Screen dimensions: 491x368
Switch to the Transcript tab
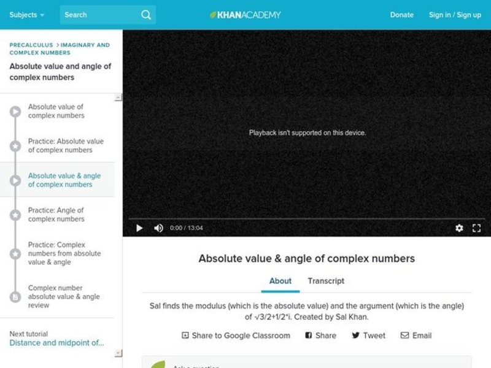pos(326,281)
